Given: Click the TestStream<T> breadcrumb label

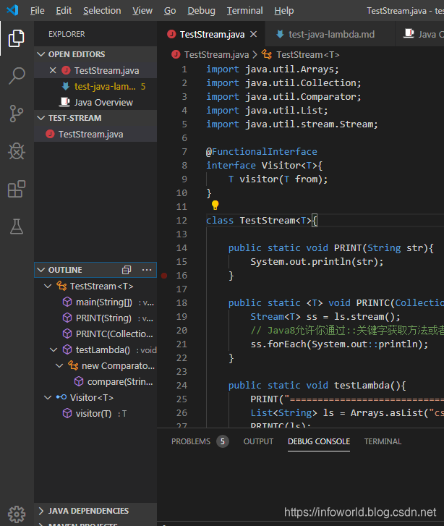Looking at the screenshot, I should point(308,55).
